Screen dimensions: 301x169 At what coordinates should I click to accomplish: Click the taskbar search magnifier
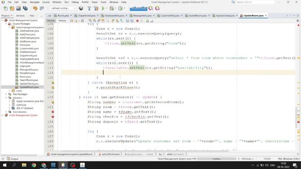pos(14,165)
